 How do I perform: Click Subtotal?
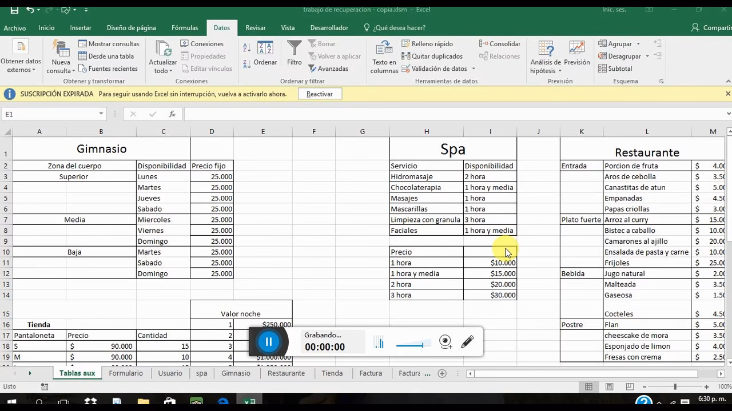pyautogui.click(x=615, y=68)
